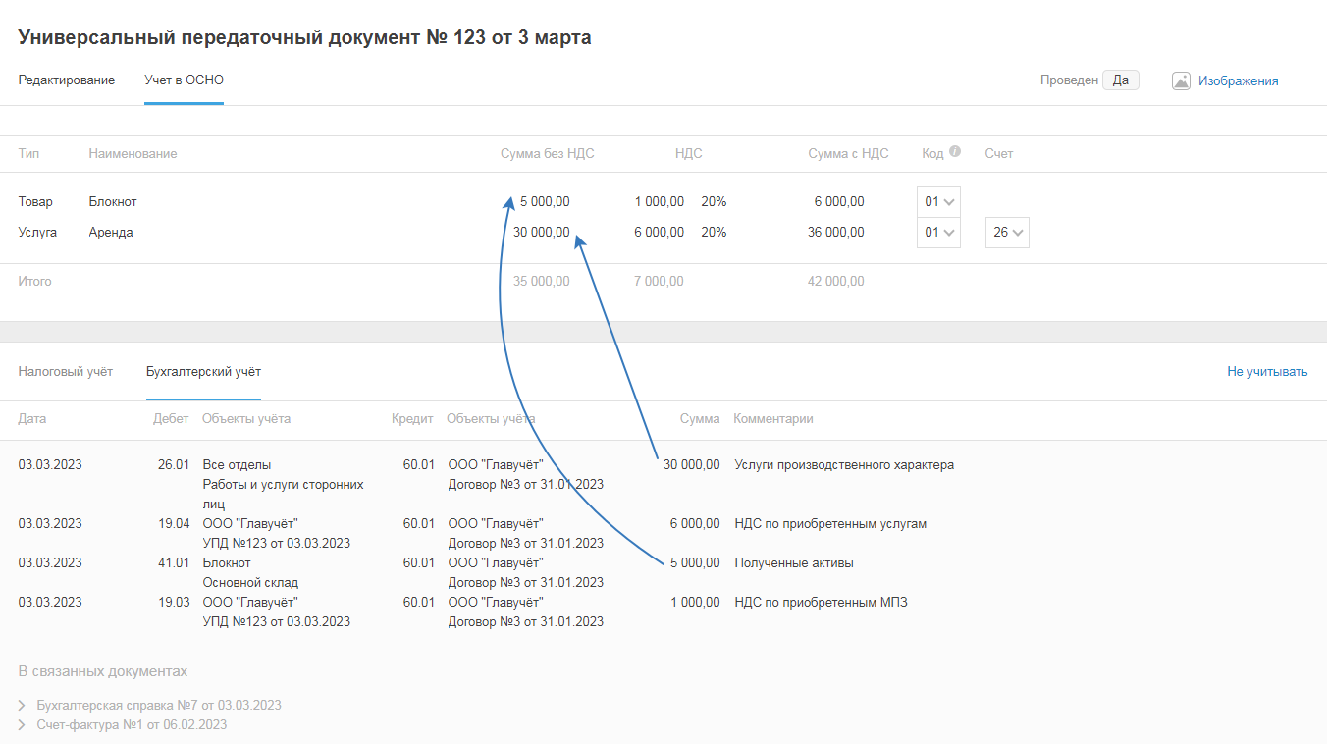The height and width of the screenshot is (744, 1327).
Task: Click the Услуги производственного характера comment
Action: coord(843,465)
